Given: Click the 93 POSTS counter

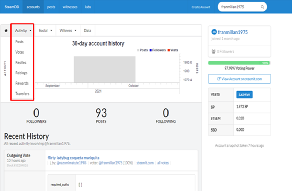Looking at the screenshot, I should tap(101, 116).
